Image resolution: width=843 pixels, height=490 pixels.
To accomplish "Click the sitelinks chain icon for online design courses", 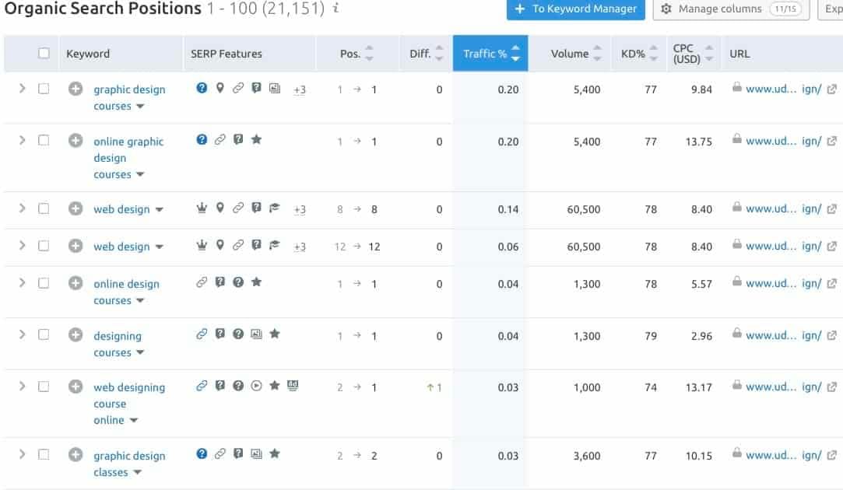I will coord(201,282).
